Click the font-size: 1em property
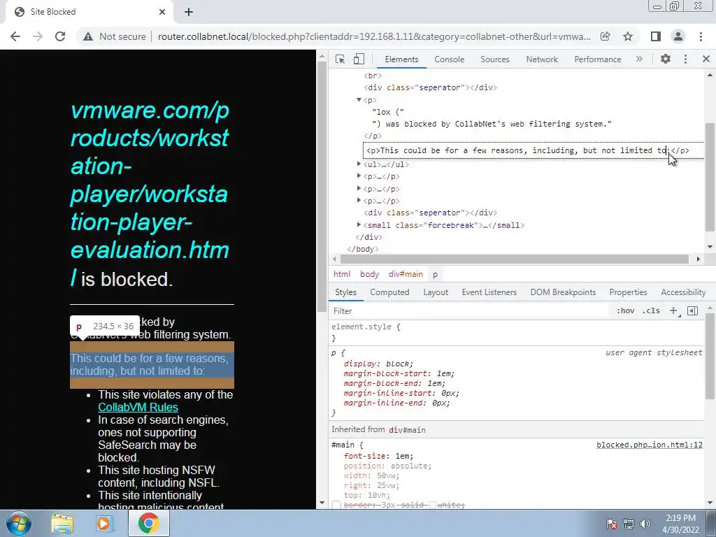 [x=378, y=456]
